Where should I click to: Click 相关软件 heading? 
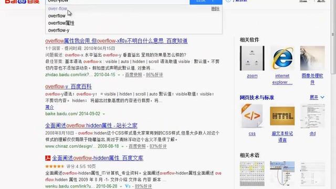point(249,40)
